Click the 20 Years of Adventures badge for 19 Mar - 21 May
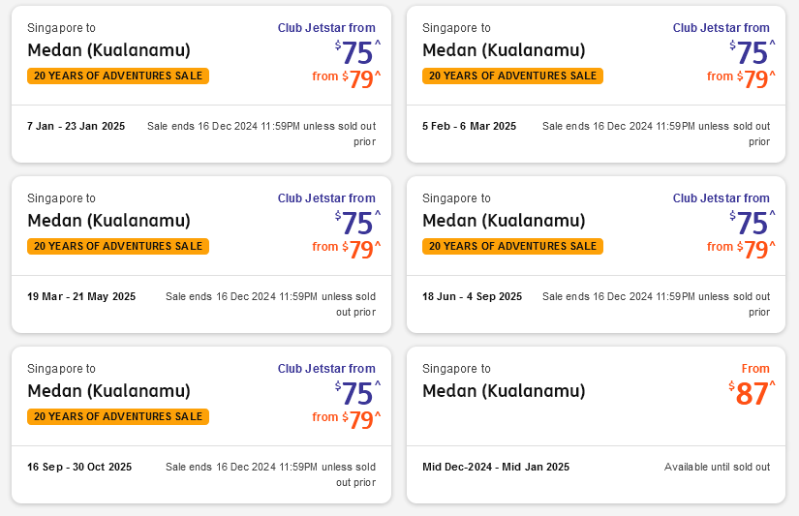This screenshot has height=516, width=799. tap(118, 246)
